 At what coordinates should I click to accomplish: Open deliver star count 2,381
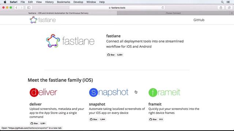tap(43, 123)
